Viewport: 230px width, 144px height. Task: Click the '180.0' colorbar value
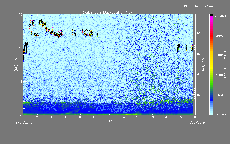tap(220, 55)
